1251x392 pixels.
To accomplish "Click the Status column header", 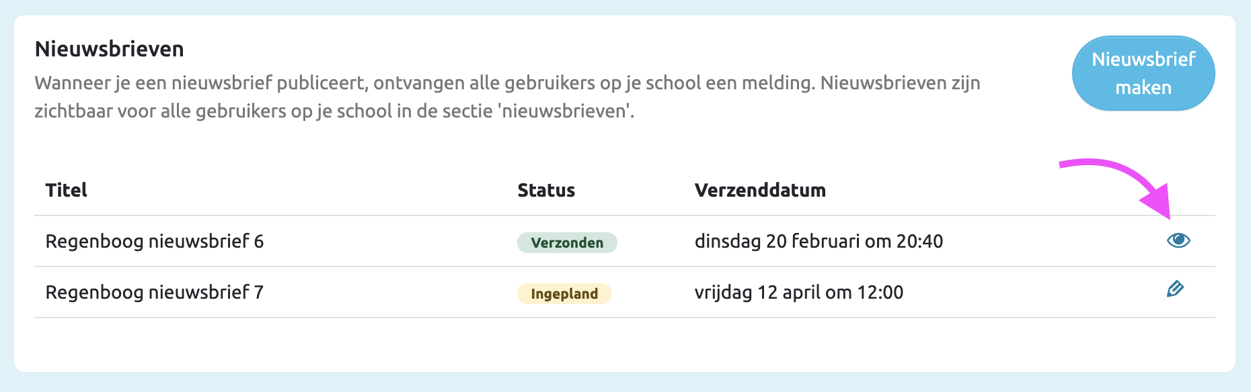I will coord(545,190).
